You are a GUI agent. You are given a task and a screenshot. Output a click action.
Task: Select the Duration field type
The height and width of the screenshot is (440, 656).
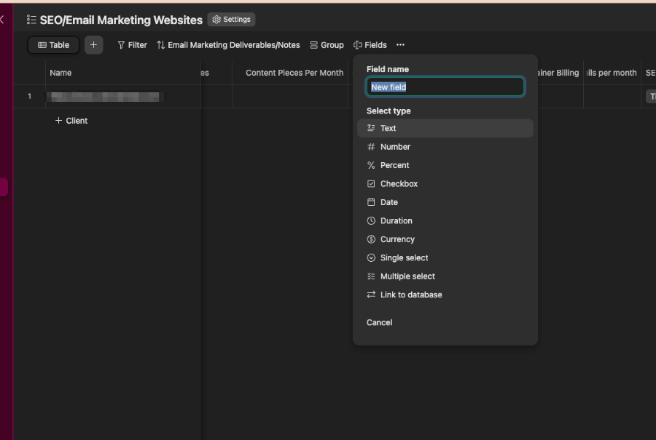coord(396,220)
